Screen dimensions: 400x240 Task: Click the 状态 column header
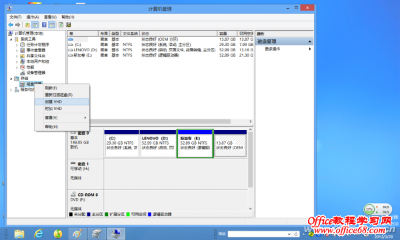point(178,33)
